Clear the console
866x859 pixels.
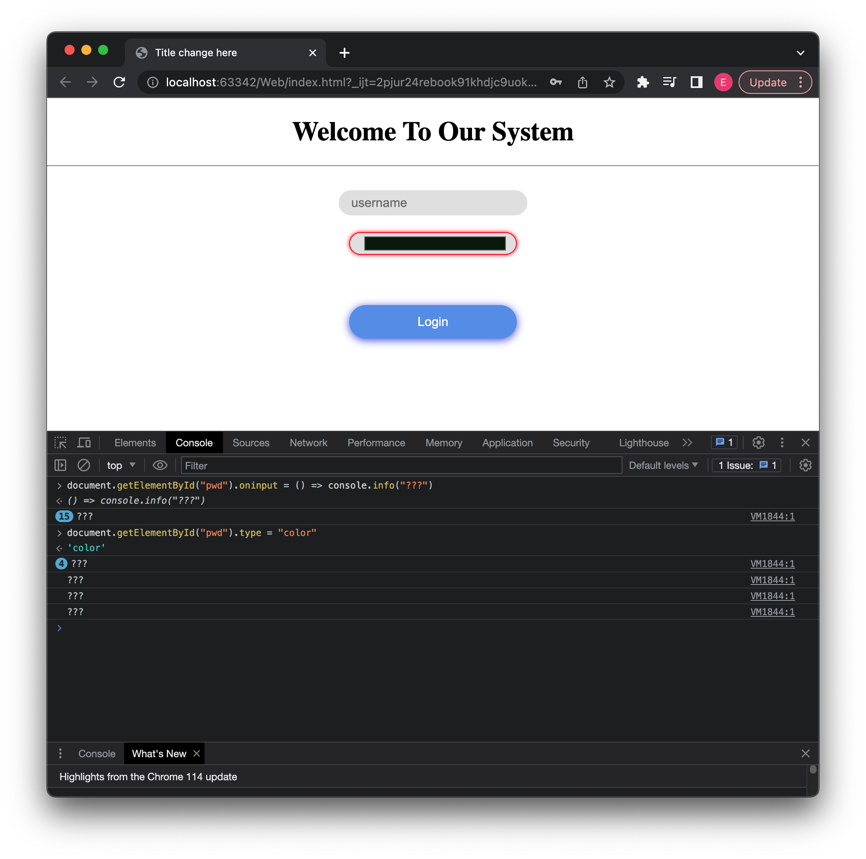pos(84,465)
